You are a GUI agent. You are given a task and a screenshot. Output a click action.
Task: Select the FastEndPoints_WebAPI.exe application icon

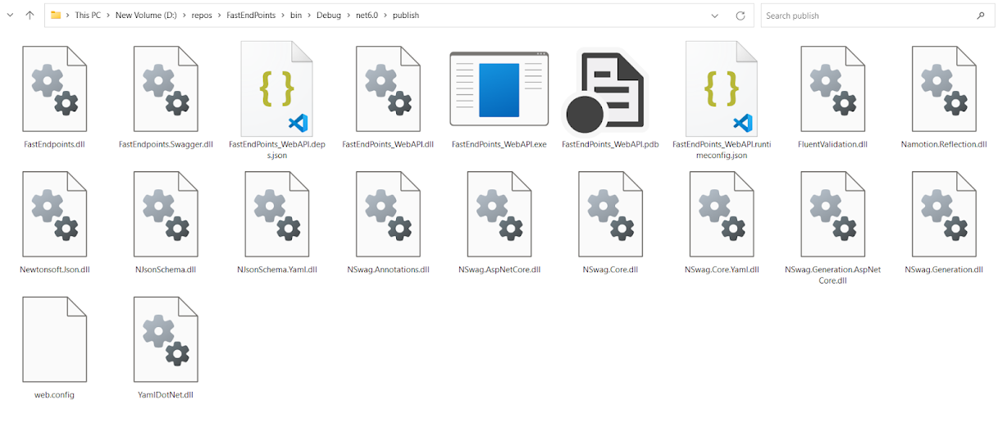tap(499, 89)
